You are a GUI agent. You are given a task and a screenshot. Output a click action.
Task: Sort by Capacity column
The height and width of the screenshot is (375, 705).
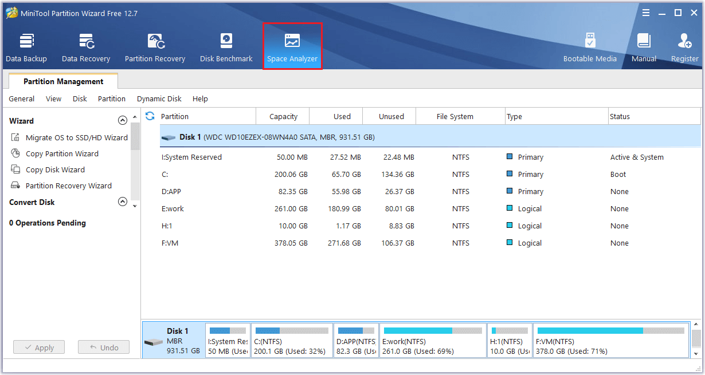[283, 116]
